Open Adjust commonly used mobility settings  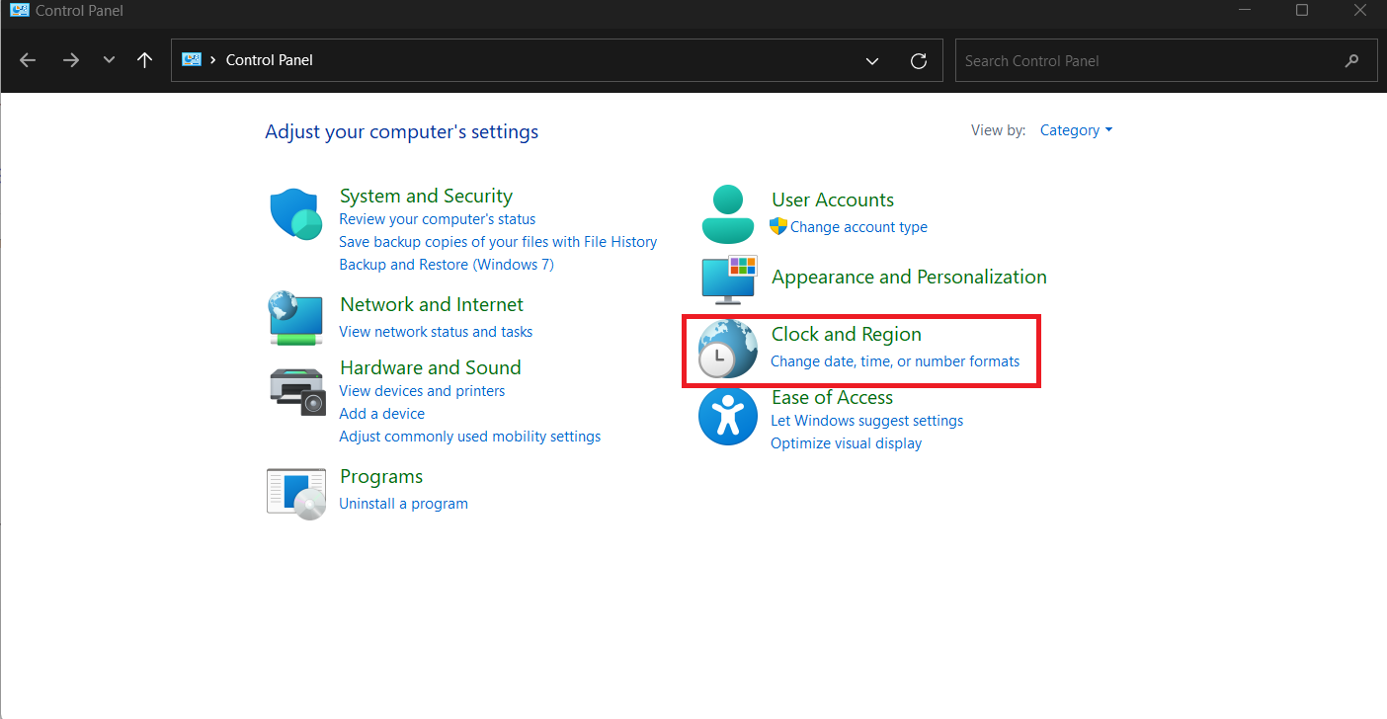(469, 437)
